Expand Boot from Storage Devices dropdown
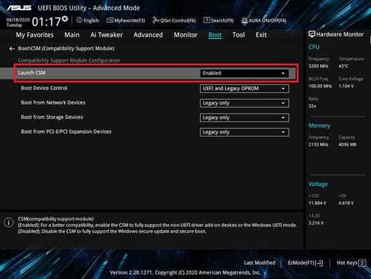 coord(244,118)
